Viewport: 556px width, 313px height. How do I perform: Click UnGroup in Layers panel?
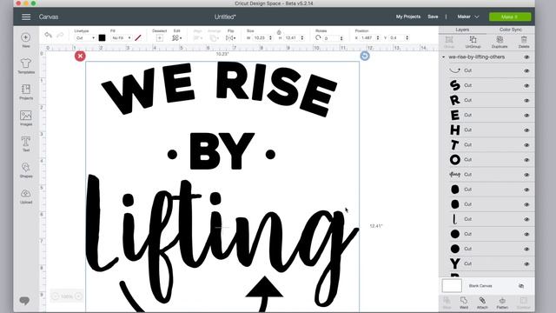click(473, 42)
